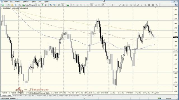Screen dimensions: 179x100
Task: Select the MN monthly timeframe
Action: (x=99, y=5)
